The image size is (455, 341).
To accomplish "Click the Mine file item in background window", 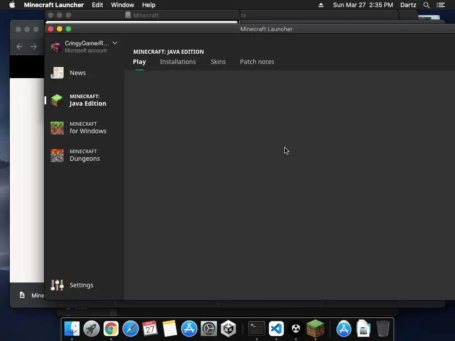I will tap(32, 295).
